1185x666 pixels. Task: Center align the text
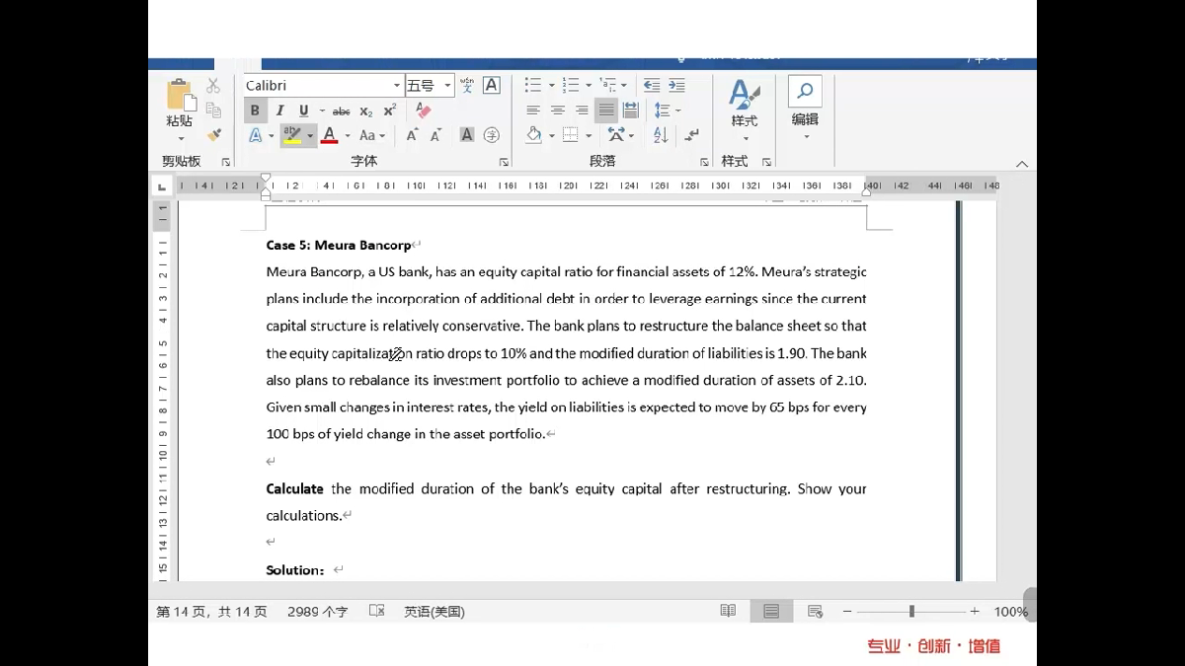(558, 111)
